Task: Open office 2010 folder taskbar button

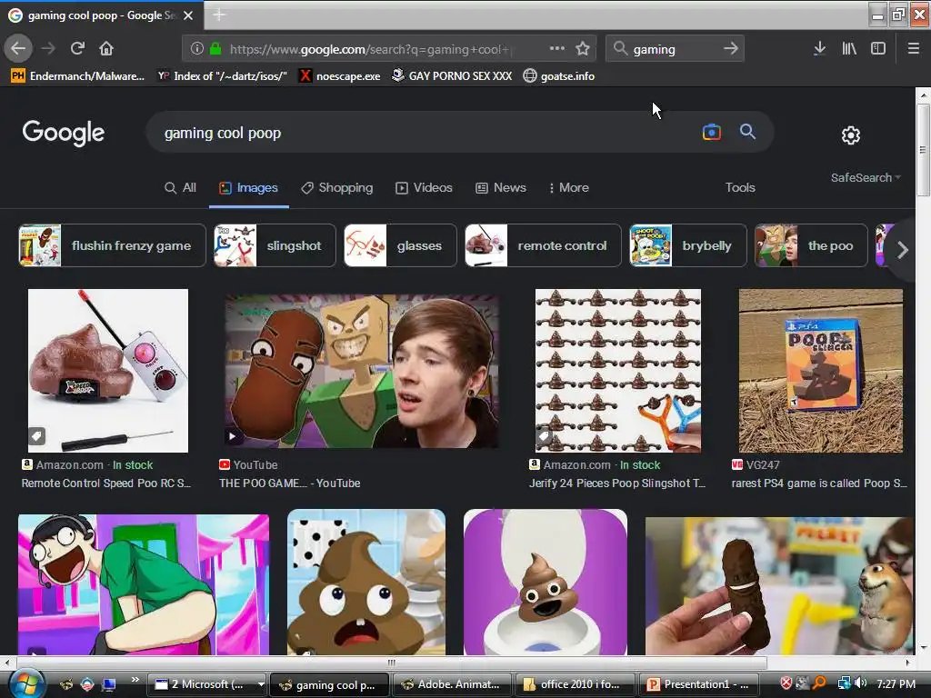Action: (x=575, y=684)
